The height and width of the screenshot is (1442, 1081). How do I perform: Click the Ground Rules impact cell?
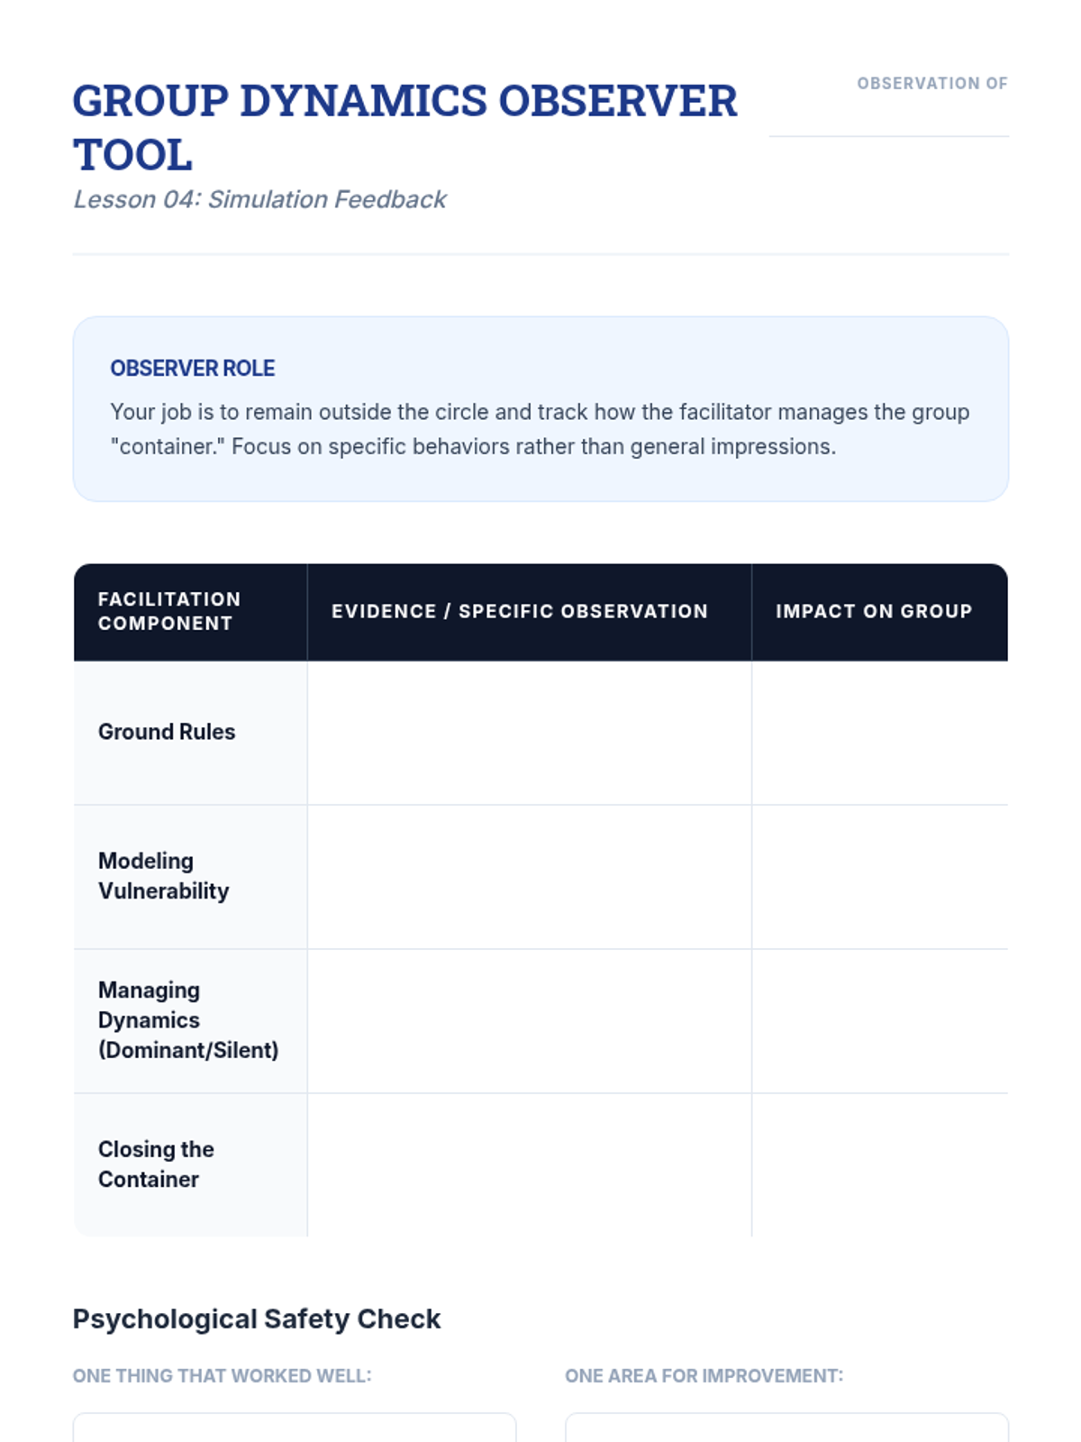[880, 733]
